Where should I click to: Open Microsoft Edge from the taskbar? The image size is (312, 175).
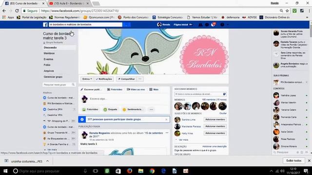[164, 171]
